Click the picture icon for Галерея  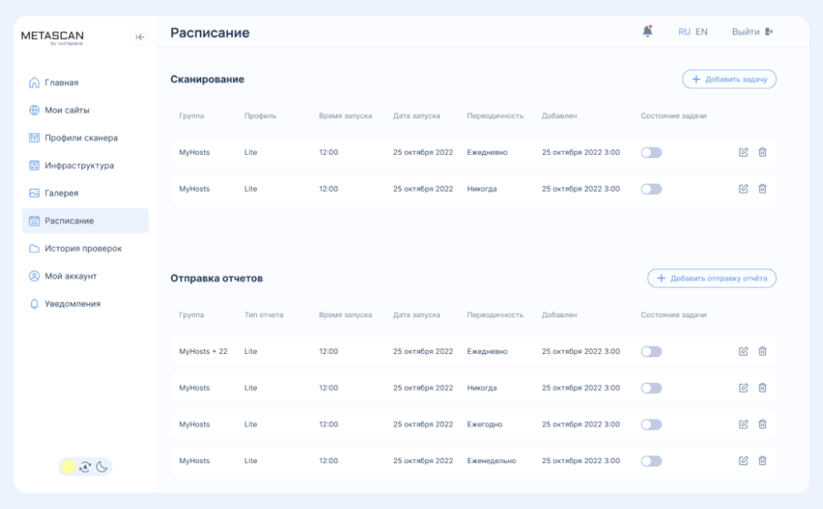[34, 193]
